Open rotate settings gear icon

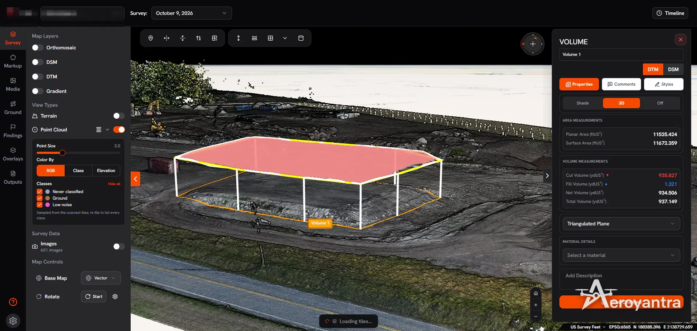point(115,297)
